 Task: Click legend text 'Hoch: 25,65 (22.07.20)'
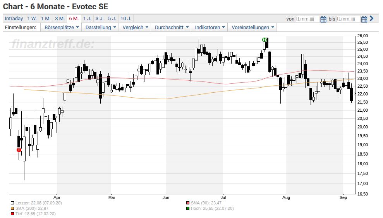pos(212,208)
